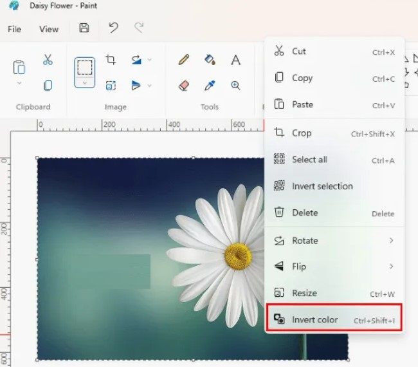Click the Crop icon in the Image group
This screenshot has width=418, height=367.
pyautogui.click(x=111, y=60)
